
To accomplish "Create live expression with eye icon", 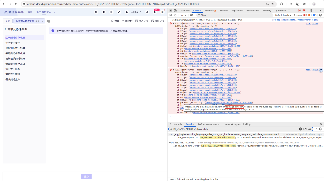I will click(192, 15).
